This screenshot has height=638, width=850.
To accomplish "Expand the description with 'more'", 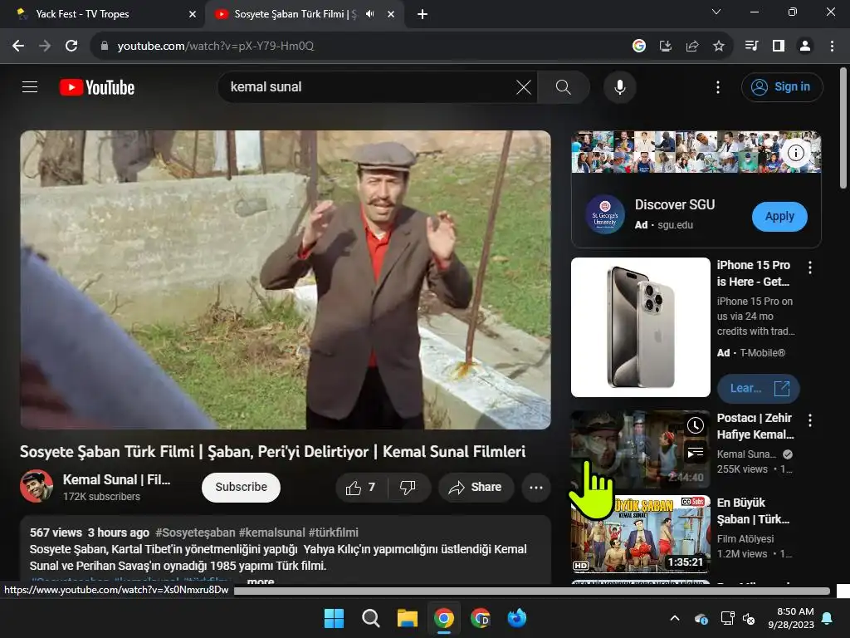I will [x=261, y=581].
